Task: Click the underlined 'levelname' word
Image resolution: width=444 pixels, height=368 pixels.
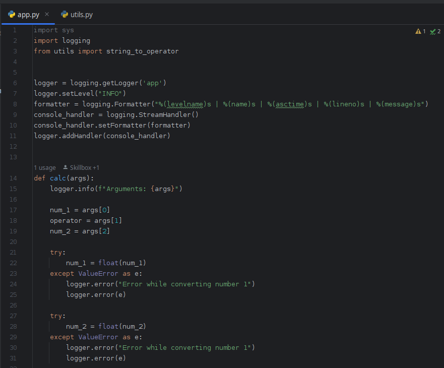Action: [x=185, y=104]
